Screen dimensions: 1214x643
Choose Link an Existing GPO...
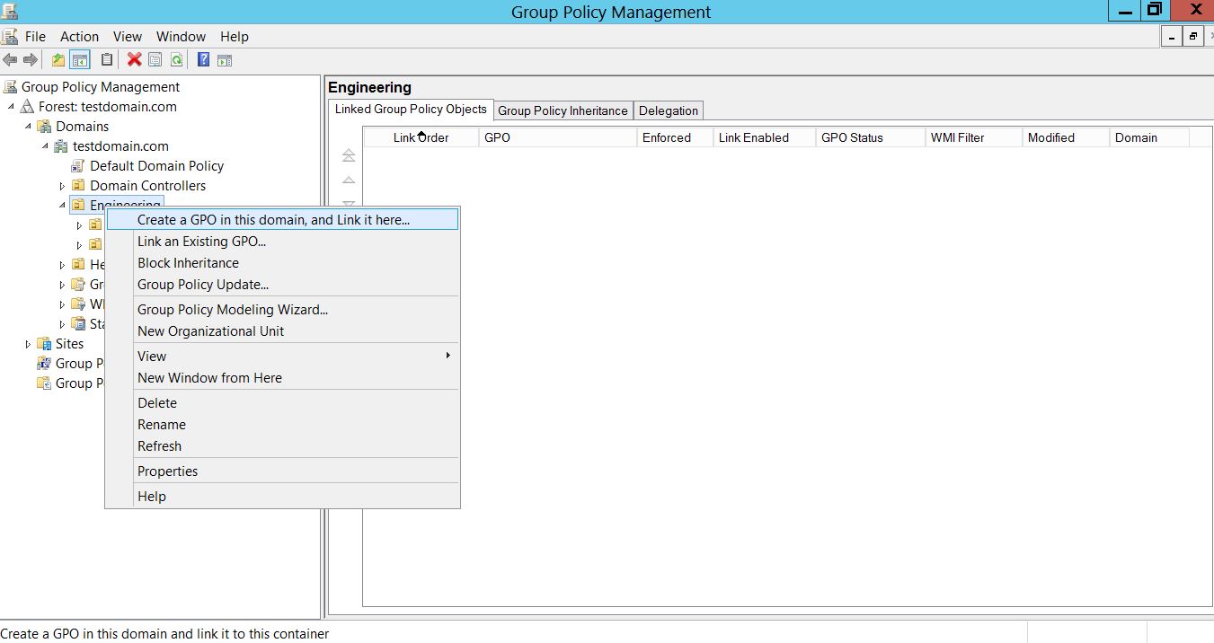[201, 242]
